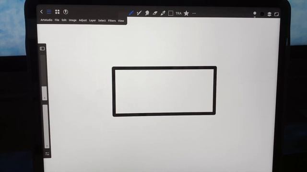The height and width of the screenshot is (172, 307).
Task: Click the star favorites icon
Action: (187, 13)
